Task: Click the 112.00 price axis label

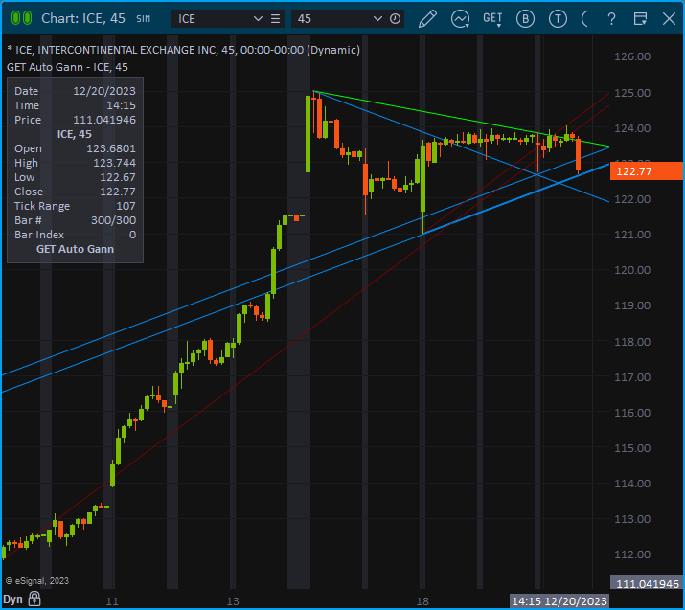Action: (x=632, y=554)
